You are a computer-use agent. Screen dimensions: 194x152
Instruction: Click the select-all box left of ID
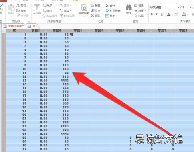click(x=4, y=31)
